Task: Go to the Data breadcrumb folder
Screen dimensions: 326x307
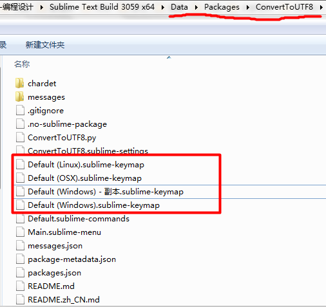Action: point(179,7)
